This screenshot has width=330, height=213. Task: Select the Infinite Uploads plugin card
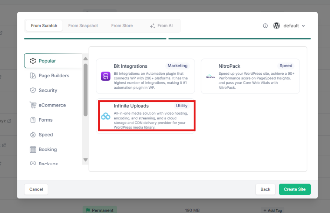click(x=145, y=116)
